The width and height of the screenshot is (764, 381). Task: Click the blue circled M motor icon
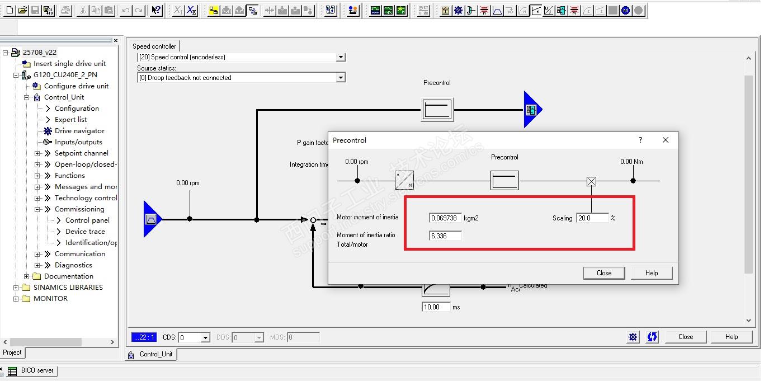pyautogui.click(x=625, y=10)
